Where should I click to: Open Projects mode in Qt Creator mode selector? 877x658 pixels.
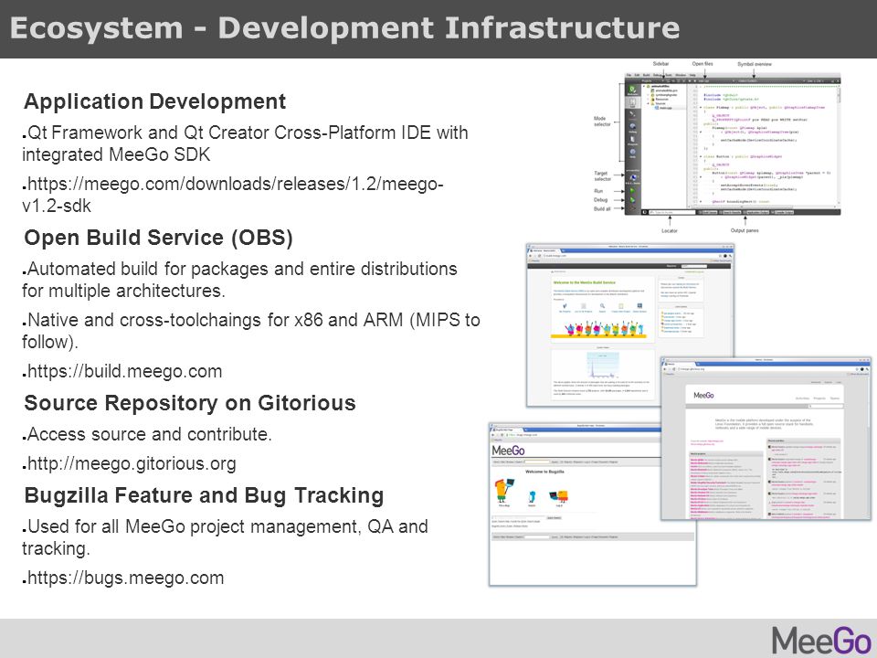click(632, 141)
